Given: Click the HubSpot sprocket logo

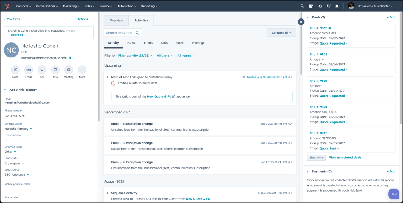Looking at the screenshot, I should (7, 6).
